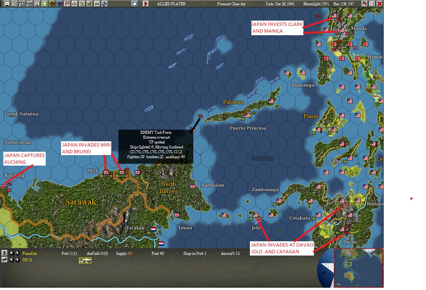The height and width of the screenshot is (290, 426).
Task: Click the anchor port icon beside Funafuti
Action: coord(4,253)
